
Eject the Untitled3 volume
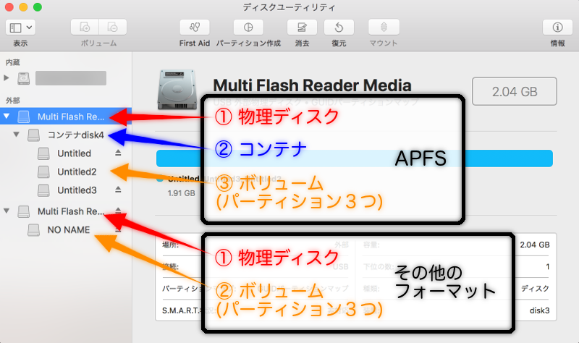point(118,190)
